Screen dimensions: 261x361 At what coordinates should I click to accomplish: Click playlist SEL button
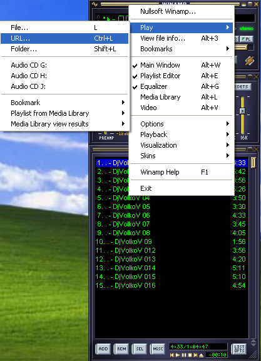click(x=140, y=348)
